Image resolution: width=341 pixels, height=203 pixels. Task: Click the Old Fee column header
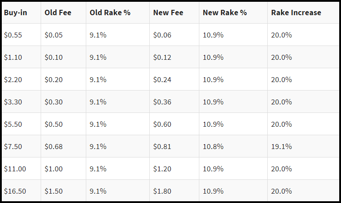coord(63,12)
